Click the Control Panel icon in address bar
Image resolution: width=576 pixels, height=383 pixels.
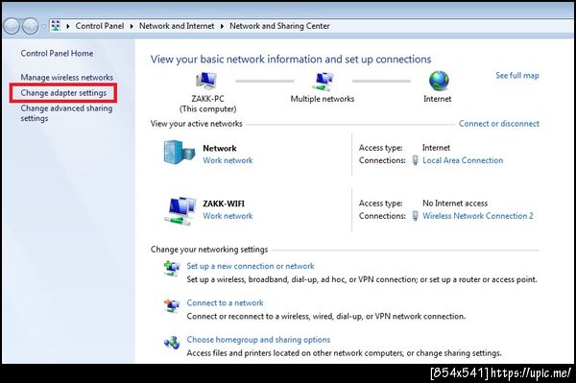click(x=56, y=26)
